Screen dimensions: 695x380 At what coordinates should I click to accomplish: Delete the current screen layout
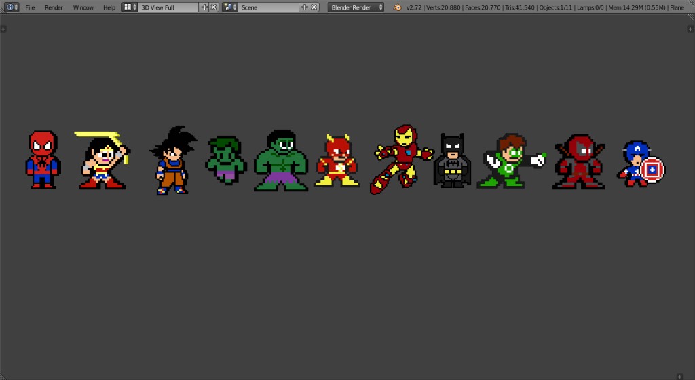(x=214, y=7)
